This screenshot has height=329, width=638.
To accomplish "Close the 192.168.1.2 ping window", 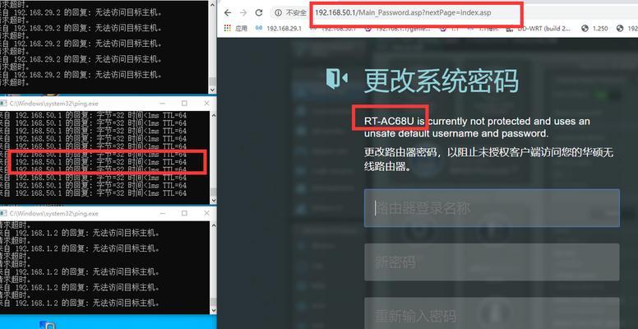I will click(x=206, y=213).
